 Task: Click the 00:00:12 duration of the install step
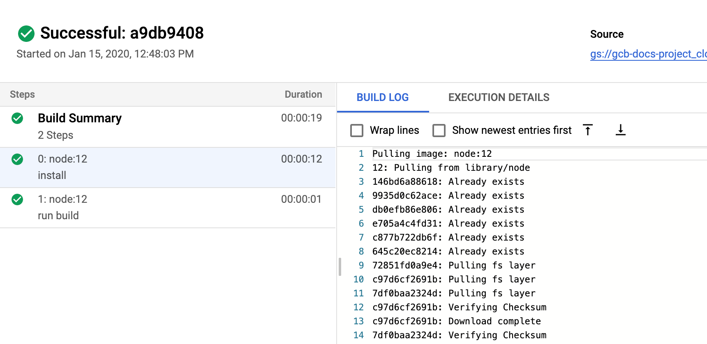click(x=301, y=159)
